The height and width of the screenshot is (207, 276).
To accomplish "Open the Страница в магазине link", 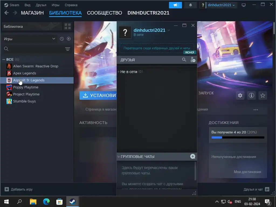I will pyautogui.click(x=101, y=109).
